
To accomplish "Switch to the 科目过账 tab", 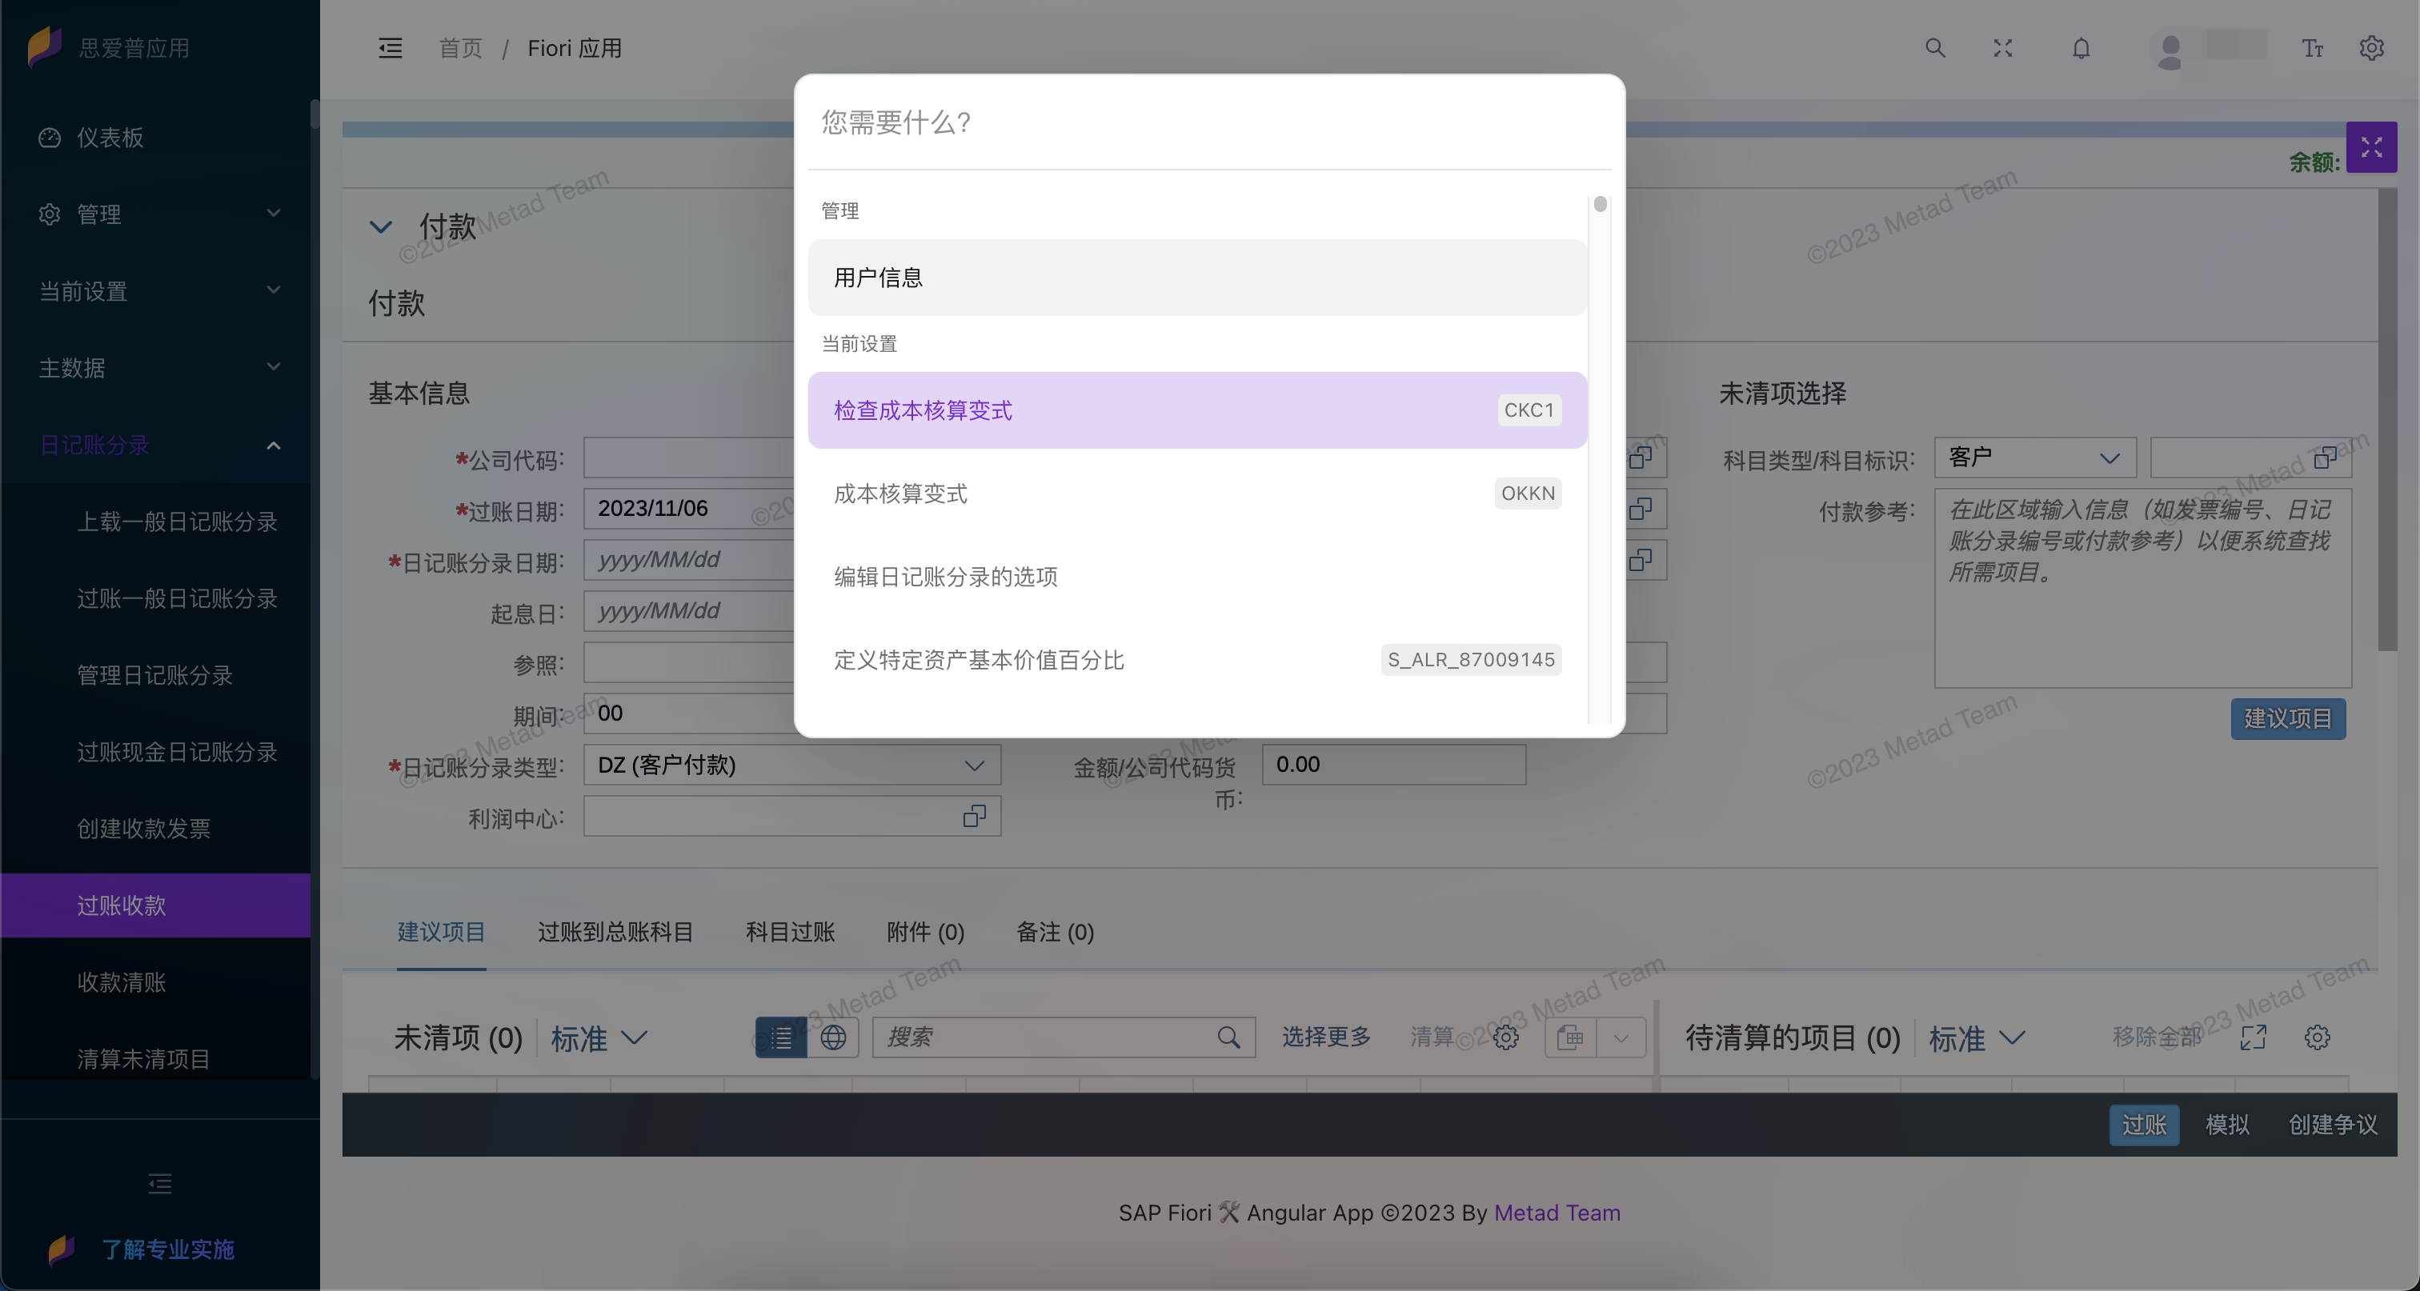I will coord(789,933).
